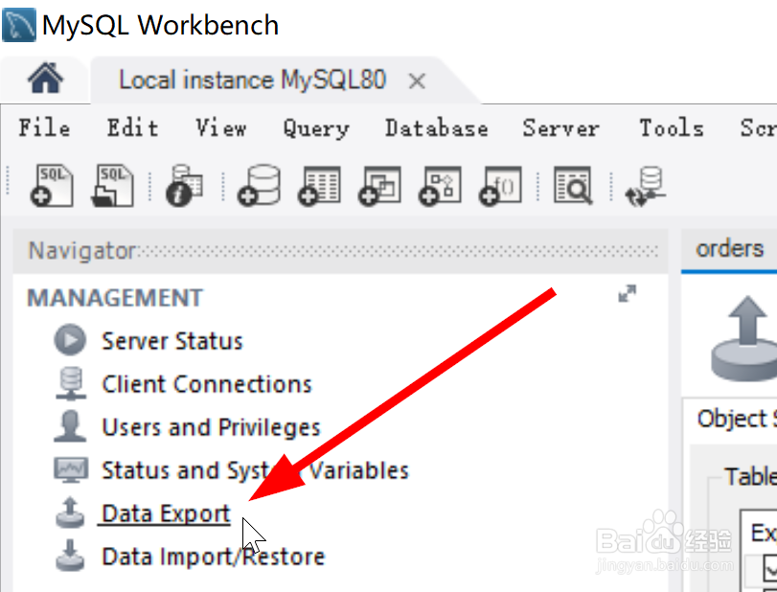Open the object inspector info icon
The width and height of the screenshot is (777, 592).
click(x=184, y=186)
